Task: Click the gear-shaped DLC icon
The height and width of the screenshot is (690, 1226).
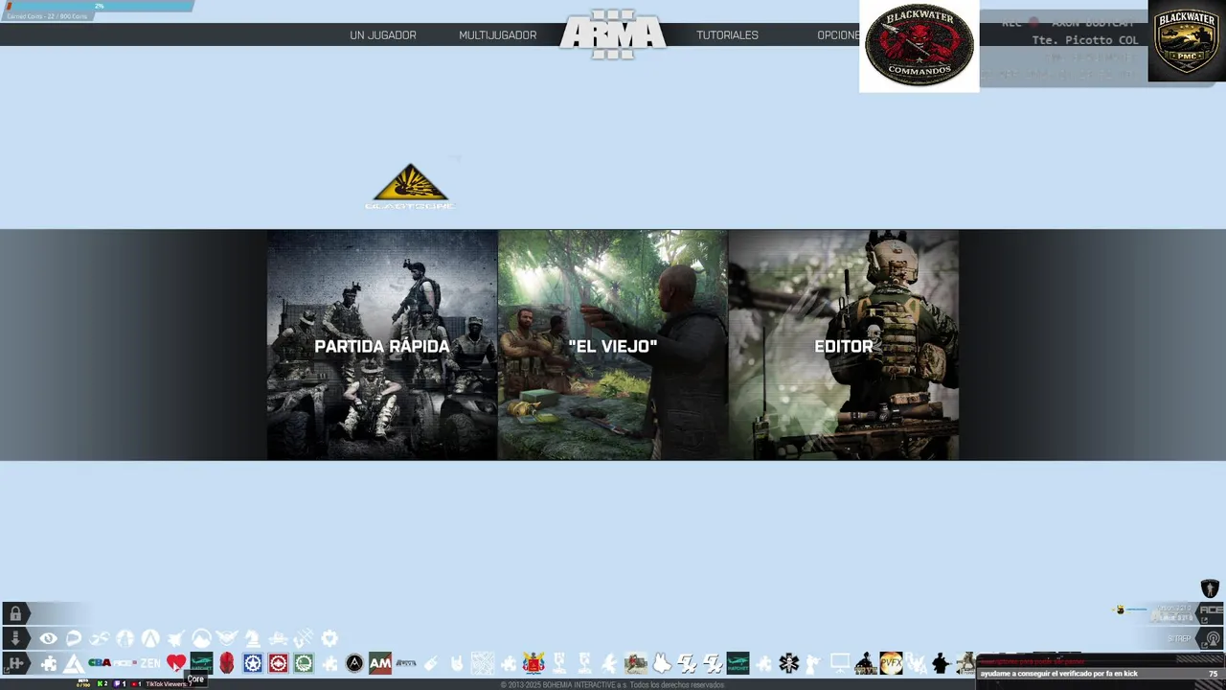Action: (x=329, y=638)
